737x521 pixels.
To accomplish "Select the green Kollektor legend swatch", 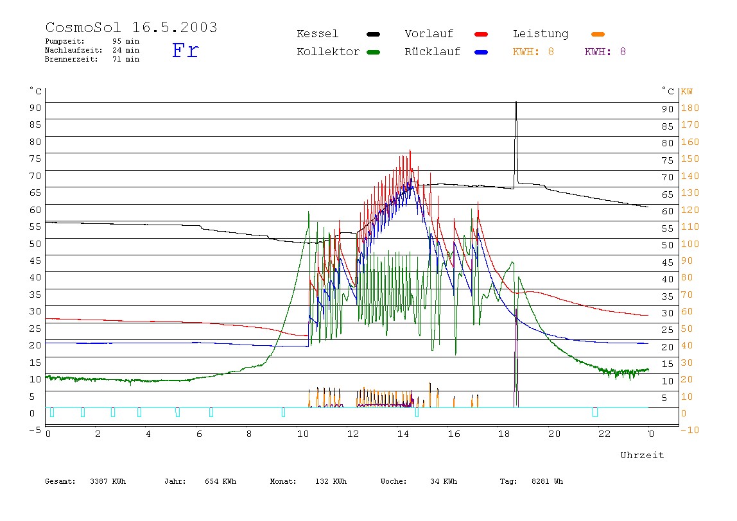I will coord(373,52).
